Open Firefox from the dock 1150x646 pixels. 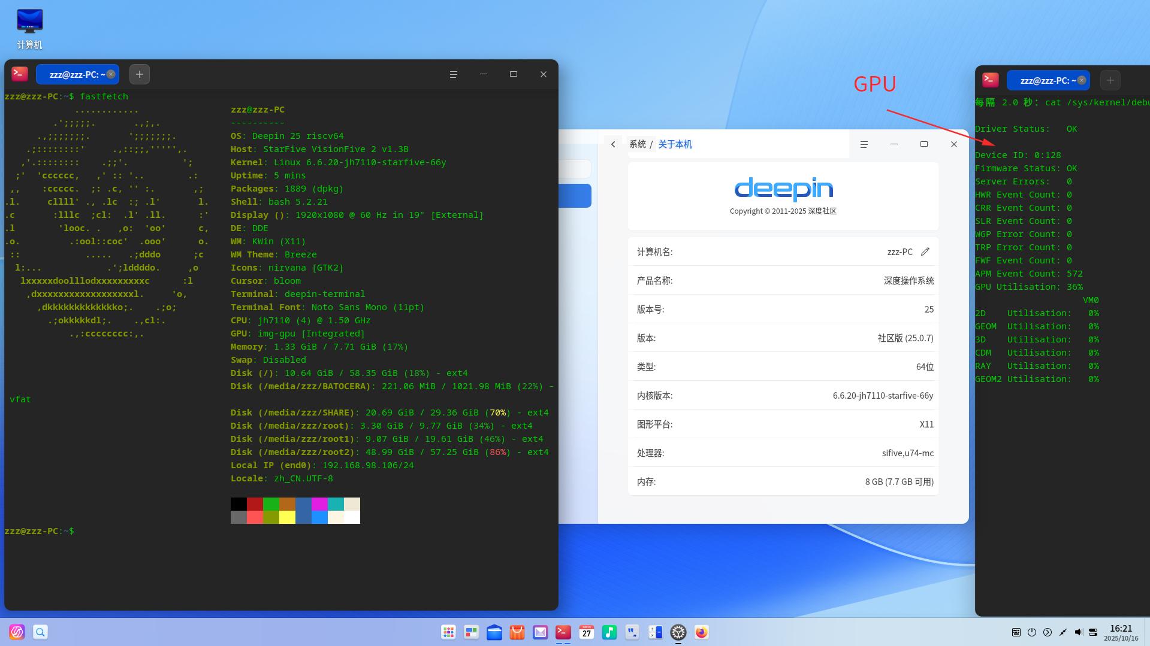(701, 632)
